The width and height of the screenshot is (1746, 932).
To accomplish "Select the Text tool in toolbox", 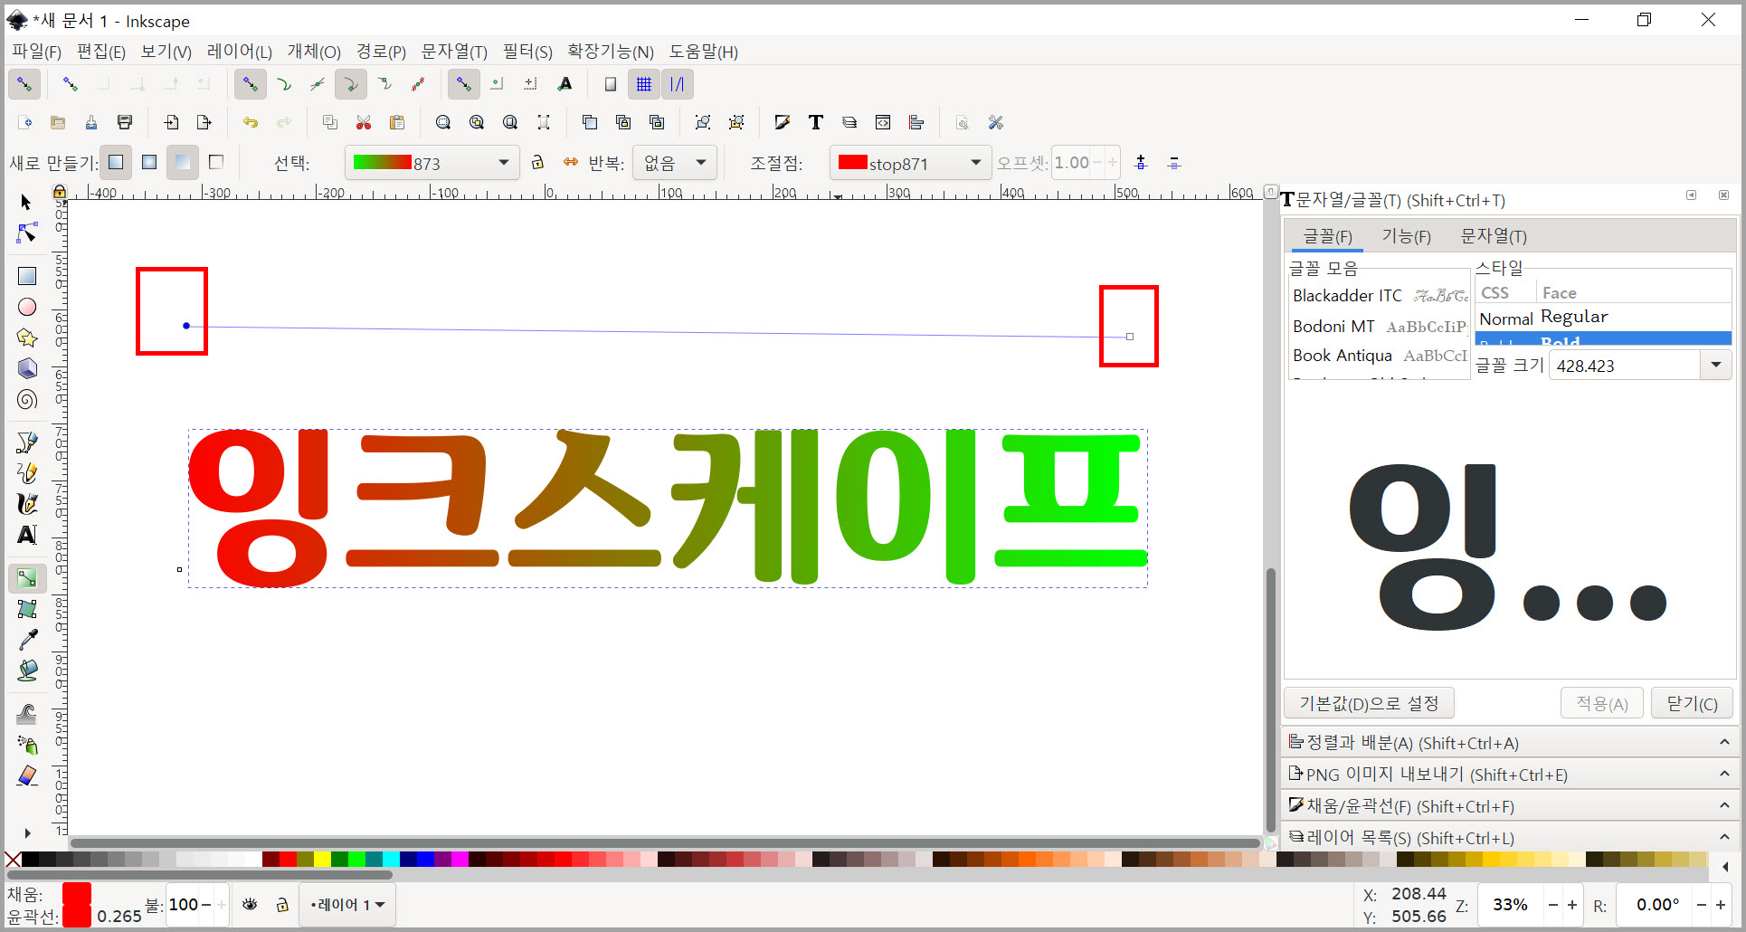I will (27, 535).
